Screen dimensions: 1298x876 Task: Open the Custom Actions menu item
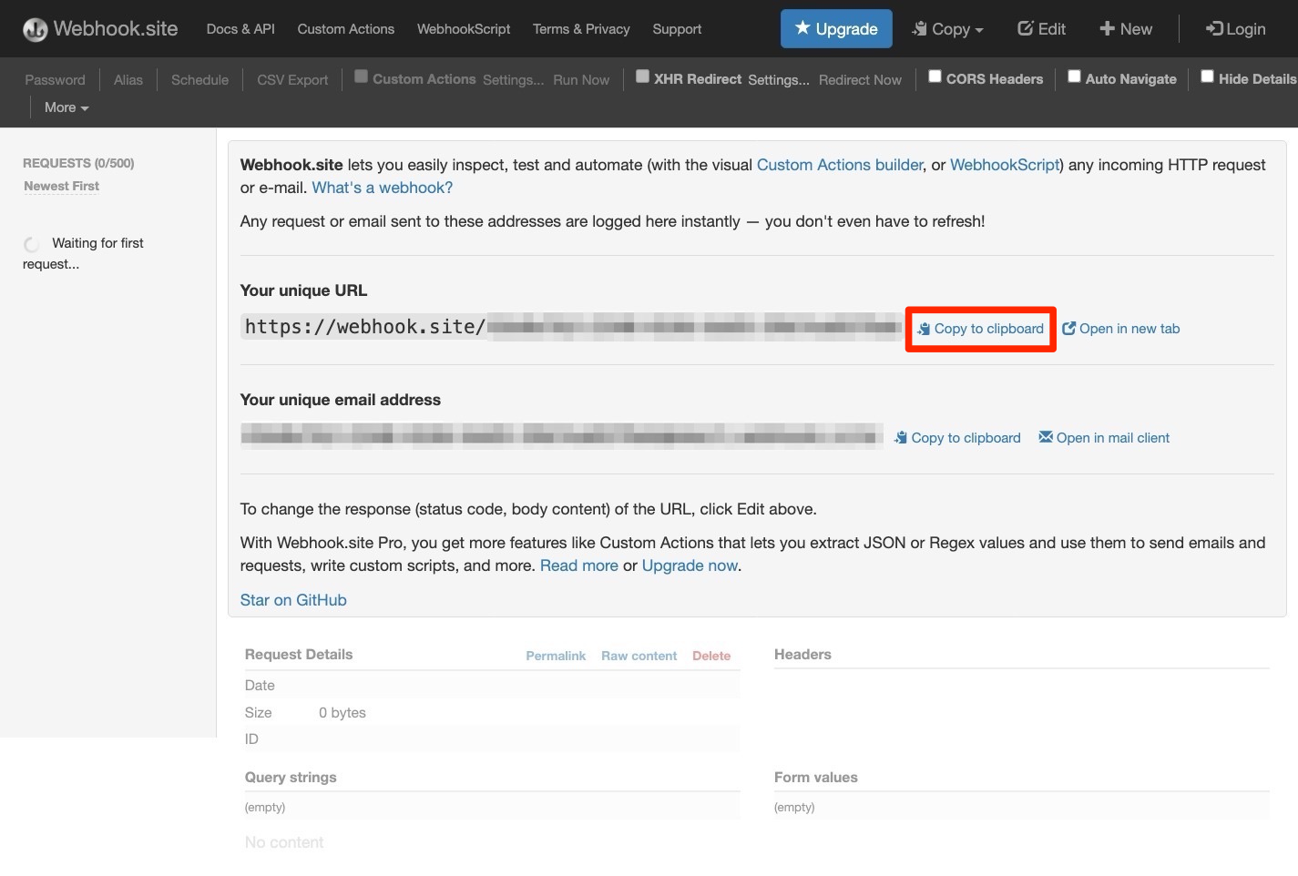(x=346, y=29)
